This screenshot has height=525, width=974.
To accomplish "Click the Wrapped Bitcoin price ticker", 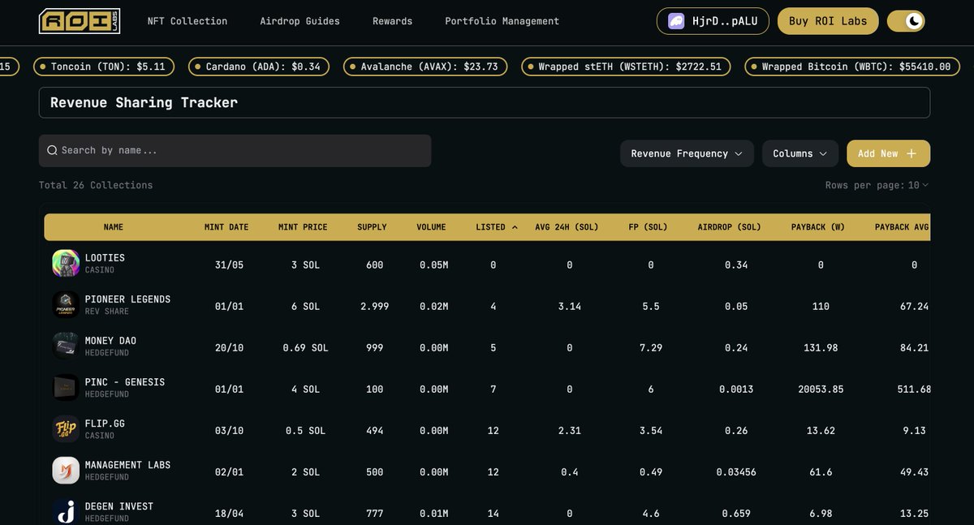I will (x=851, y=67).
